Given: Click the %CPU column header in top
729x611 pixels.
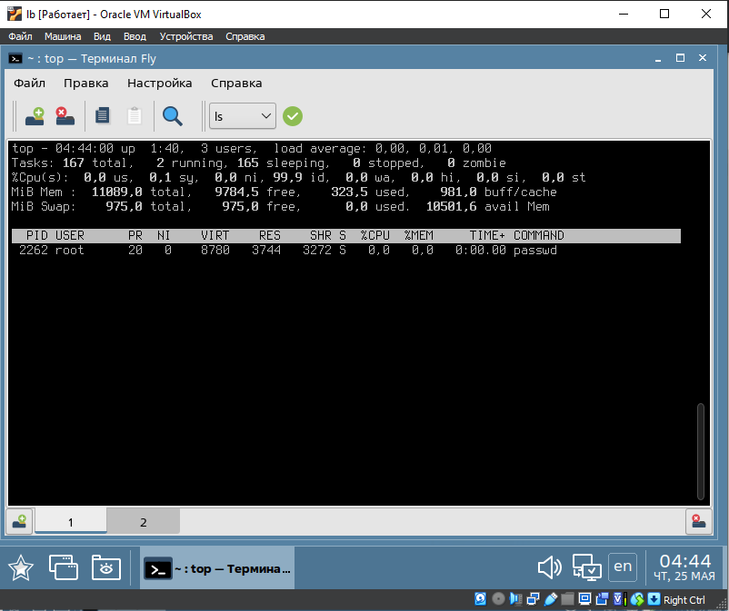Looking at the screenshot, I should coord(375,235).
